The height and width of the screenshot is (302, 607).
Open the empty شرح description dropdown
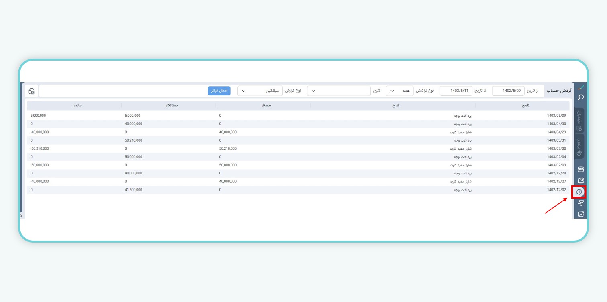coord(339,91)
